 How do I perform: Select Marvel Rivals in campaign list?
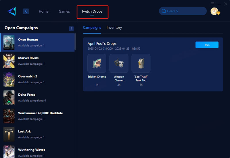(37, 61)
